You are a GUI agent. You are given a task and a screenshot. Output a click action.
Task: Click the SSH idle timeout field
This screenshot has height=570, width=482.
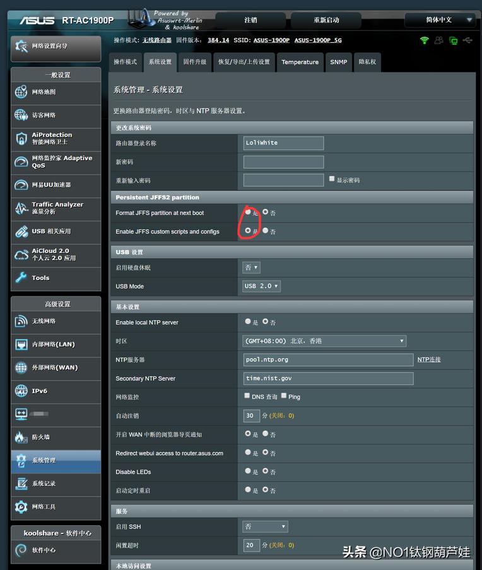point(251,545)
